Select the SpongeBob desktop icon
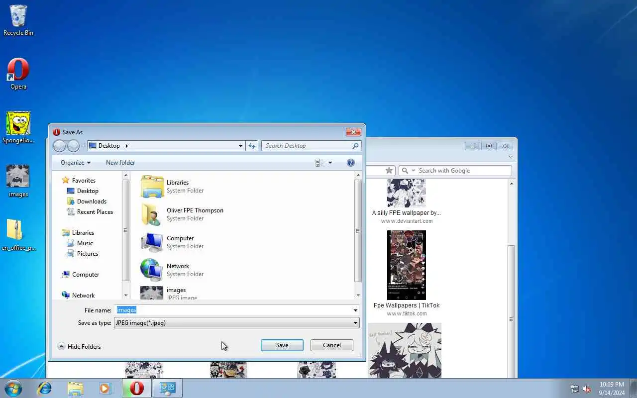The height and width of the screenshot is (398, 637). point(18,127)
